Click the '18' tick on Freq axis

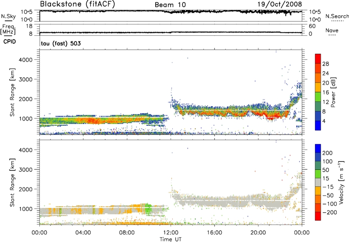pos(29,26)
